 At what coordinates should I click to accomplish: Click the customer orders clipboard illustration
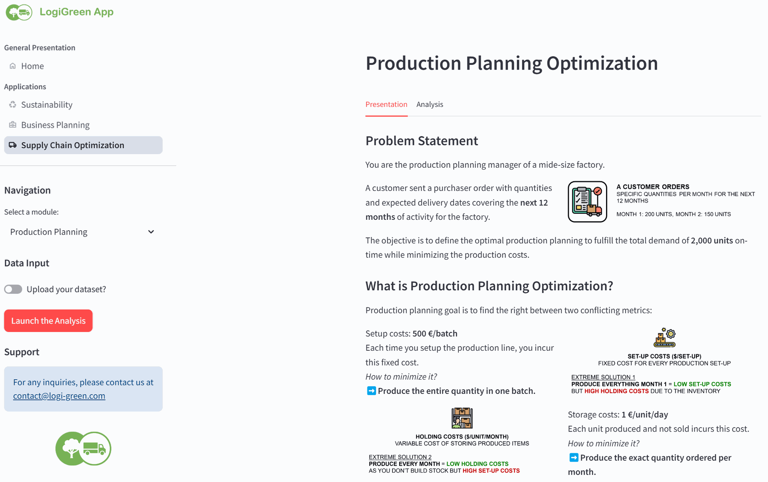point(587,202)
